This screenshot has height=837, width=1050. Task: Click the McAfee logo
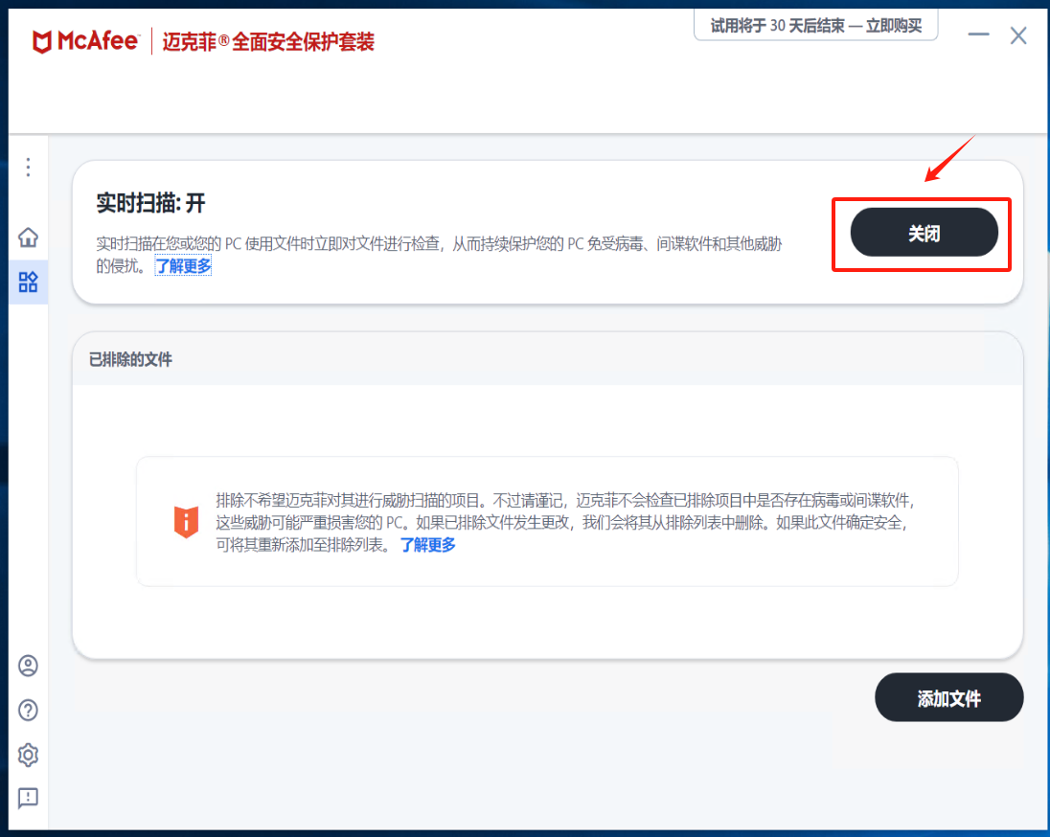tap(85, 41)
